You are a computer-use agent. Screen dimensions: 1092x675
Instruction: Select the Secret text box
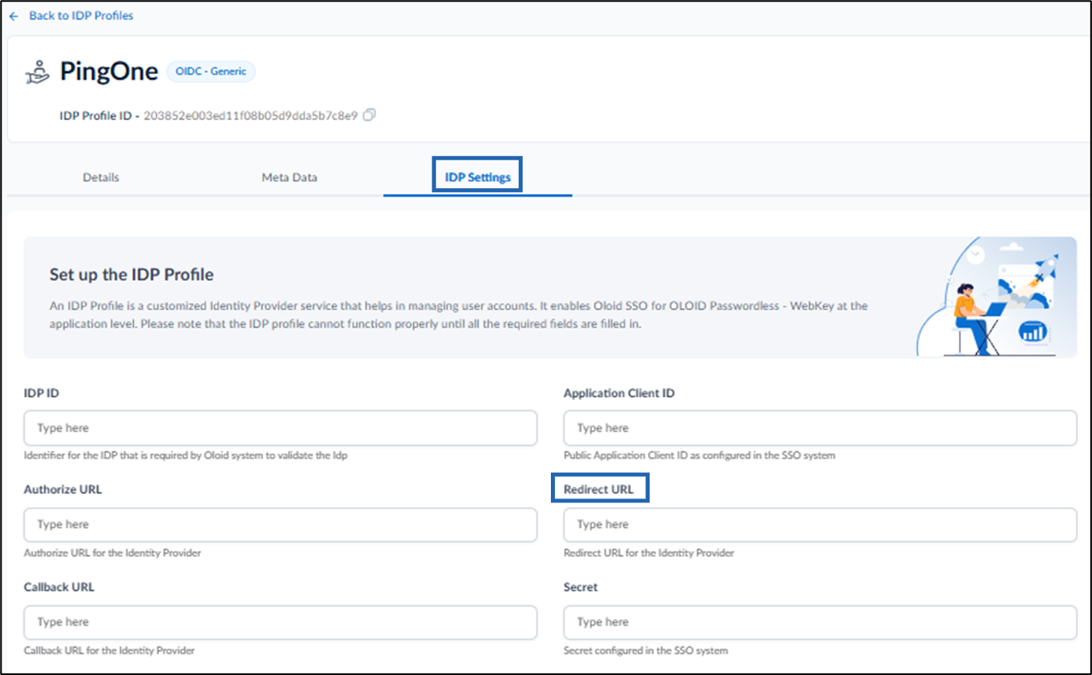pyautogui.click(x=820, y=622)
